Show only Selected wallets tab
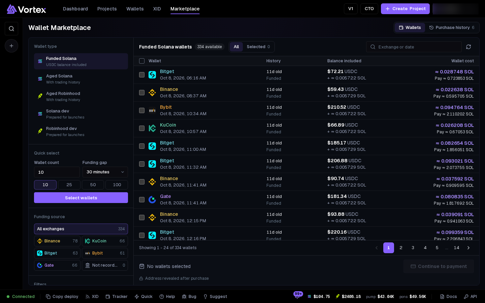 click(x=258, y=47)
